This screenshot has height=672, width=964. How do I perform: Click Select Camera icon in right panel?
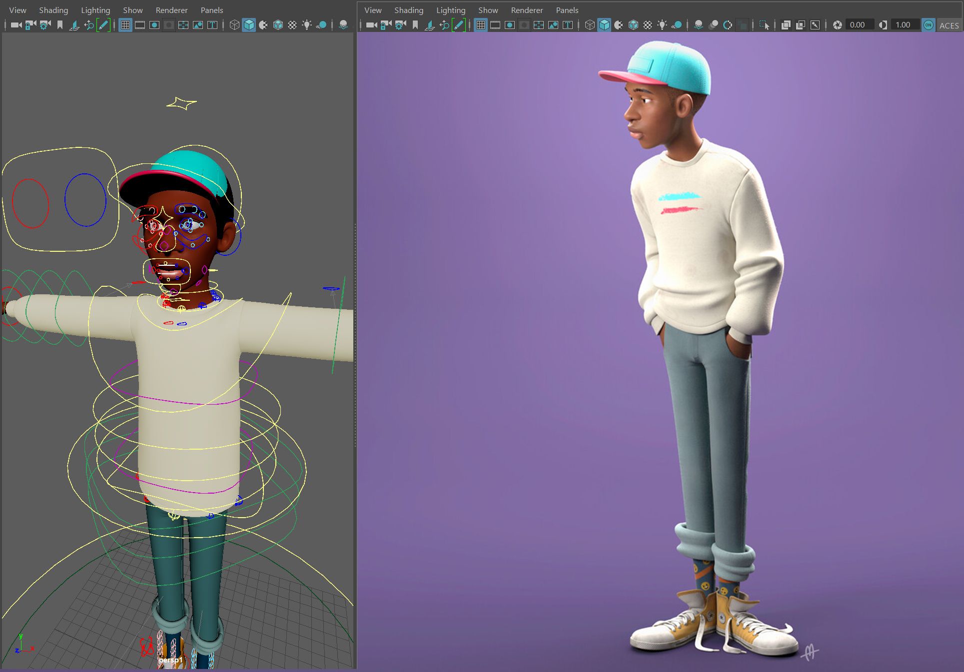pos(371,25)
